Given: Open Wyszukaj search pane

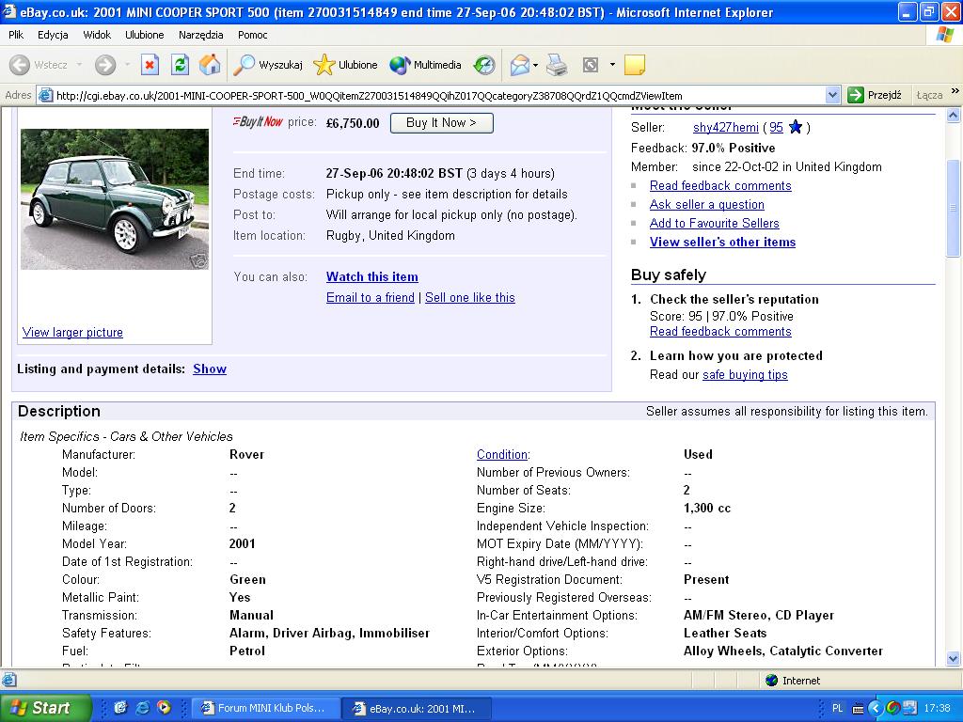Looking at the screenshot, I should [x=268, y=65].
